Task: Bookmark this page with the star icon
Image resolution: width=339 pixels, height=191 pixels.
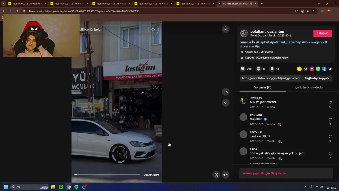Action: click(x=314, y=11)
